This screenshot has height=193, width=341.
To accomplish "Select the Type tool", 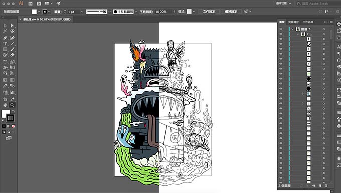I will (x=5, y=44).
